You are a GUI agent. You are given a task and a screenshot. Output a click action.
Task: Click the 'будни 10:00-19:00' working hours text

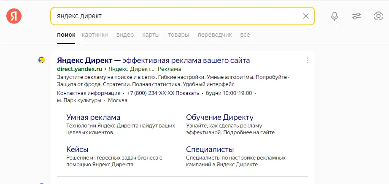(229, 93)
